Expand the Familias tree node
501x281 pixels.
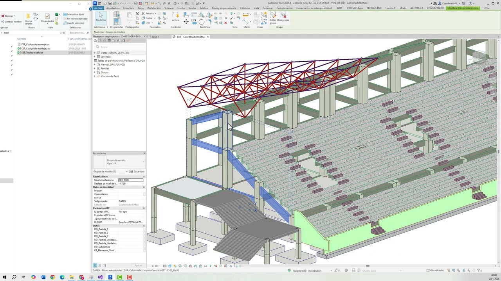pos(95,68)
